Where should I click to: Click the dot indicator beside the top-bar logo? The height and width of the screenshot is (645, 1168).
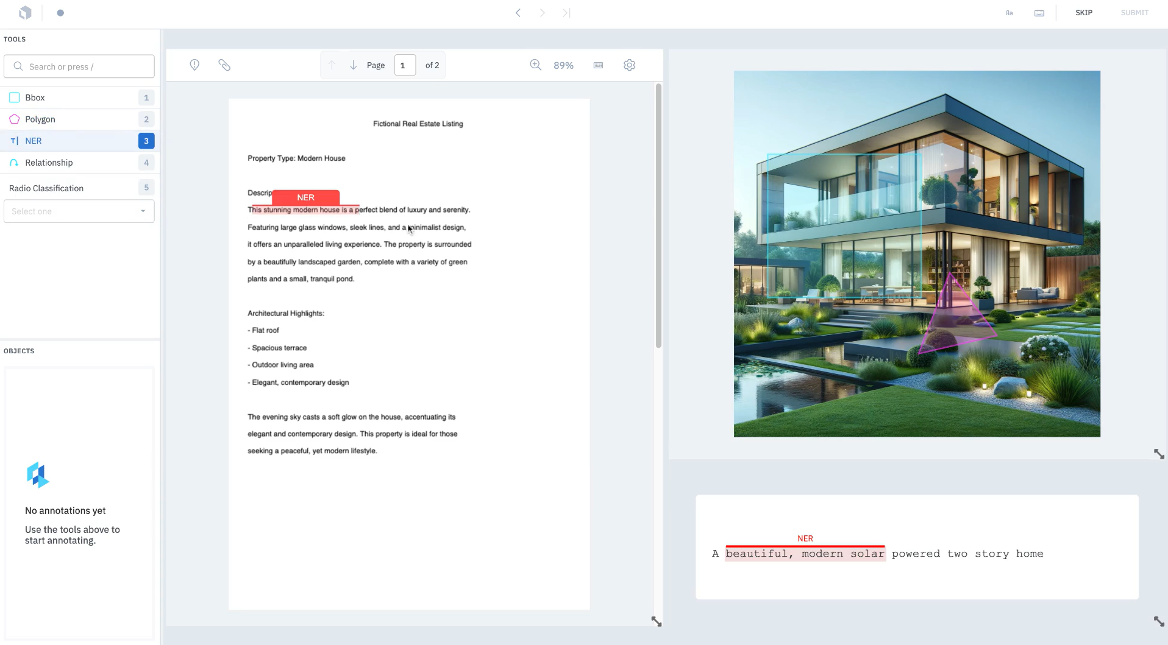(60, 13)
